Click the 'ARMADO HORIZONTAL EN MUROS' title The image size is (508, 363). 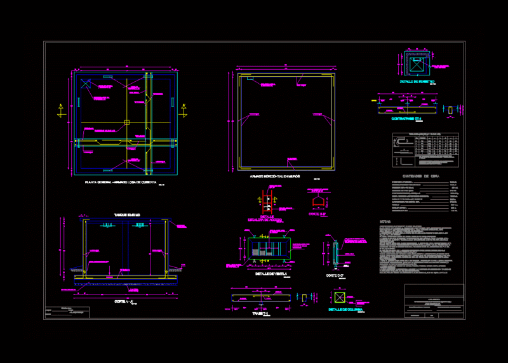click(275, 176)
